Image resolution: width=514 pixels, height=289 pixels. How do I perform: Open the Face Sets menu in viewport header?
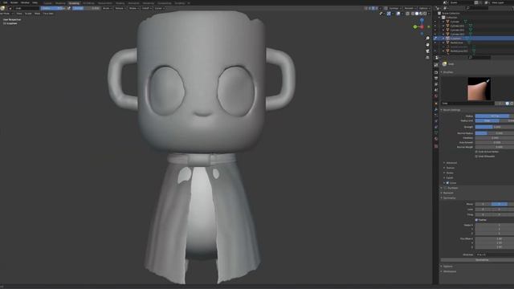48,14
